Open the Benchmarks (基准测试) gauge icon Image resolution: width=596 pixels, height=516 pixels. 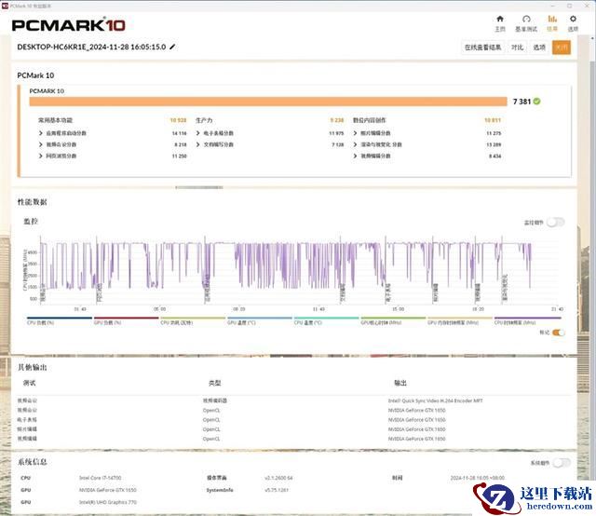coord(526,19)
